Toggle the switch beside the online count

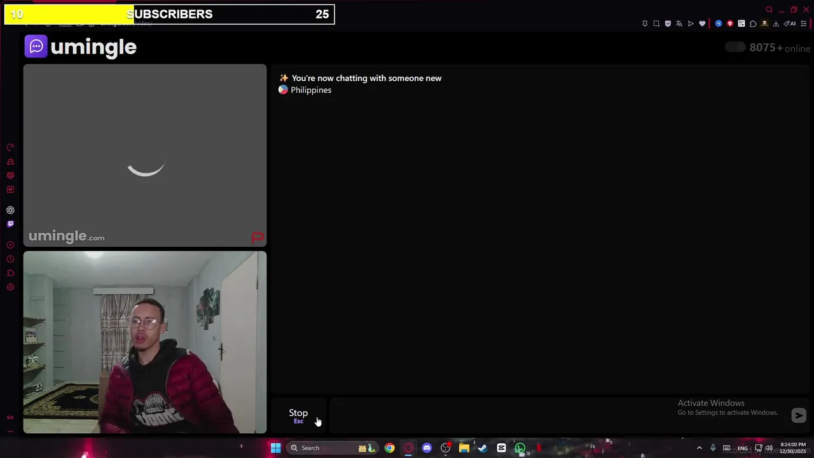coord(735,47)
